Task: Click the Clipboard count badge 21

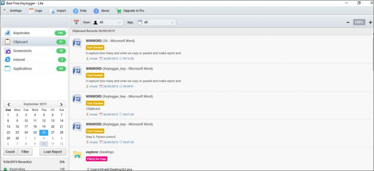Action: 61,42
